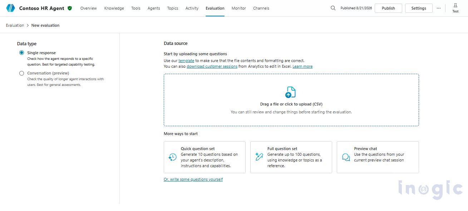Open the search magnifier icon
This screenshot has height=211, width=468.
point(333,8)
